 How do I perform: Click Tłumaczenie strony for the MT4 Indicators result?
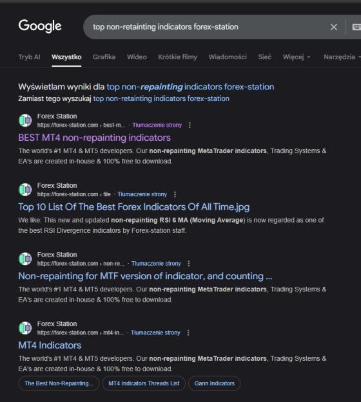(155, 333)
